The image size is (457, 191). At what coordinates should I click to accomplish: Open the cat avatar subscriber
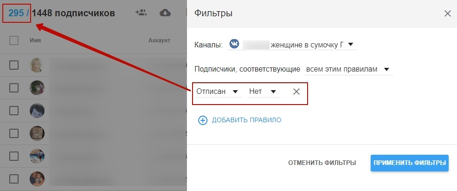37,133
